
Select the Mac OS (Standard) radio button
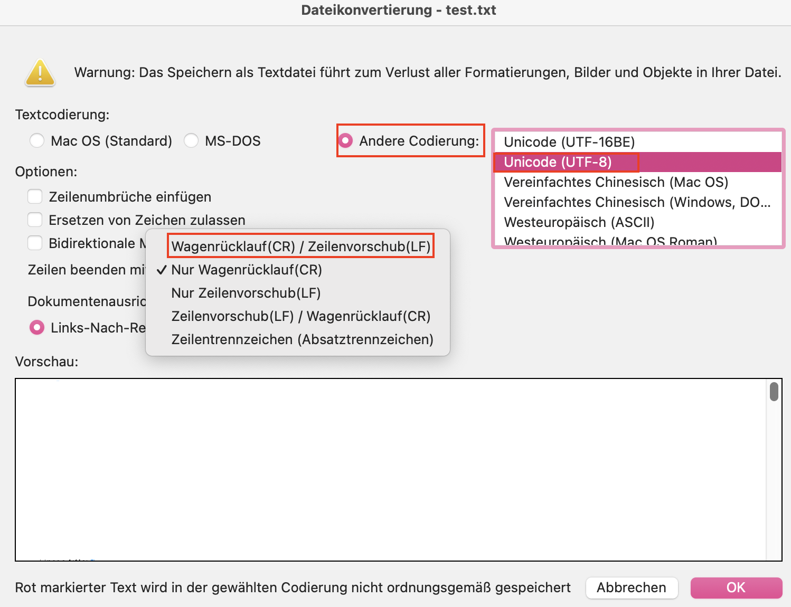pos(37,141)
